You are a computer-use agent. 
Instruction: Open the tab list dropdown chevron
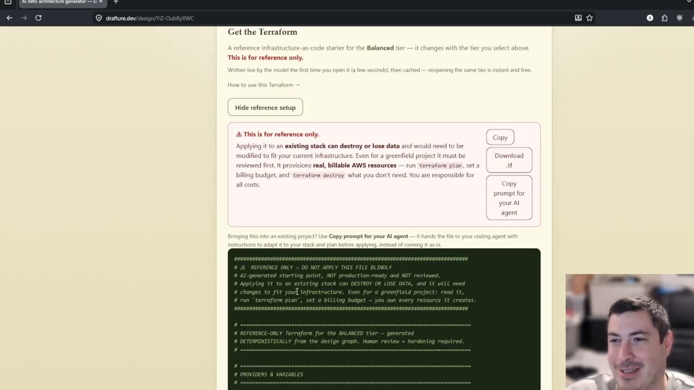[x=689, y=2]
